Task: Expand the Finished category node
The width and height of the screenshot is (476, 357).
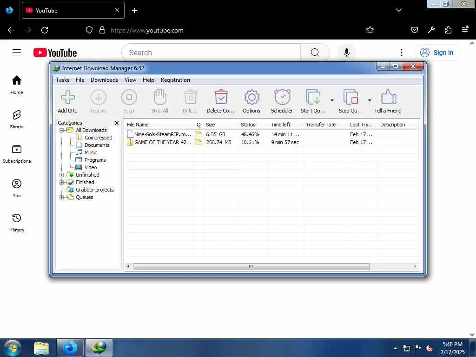Action: tap(62, 182)
